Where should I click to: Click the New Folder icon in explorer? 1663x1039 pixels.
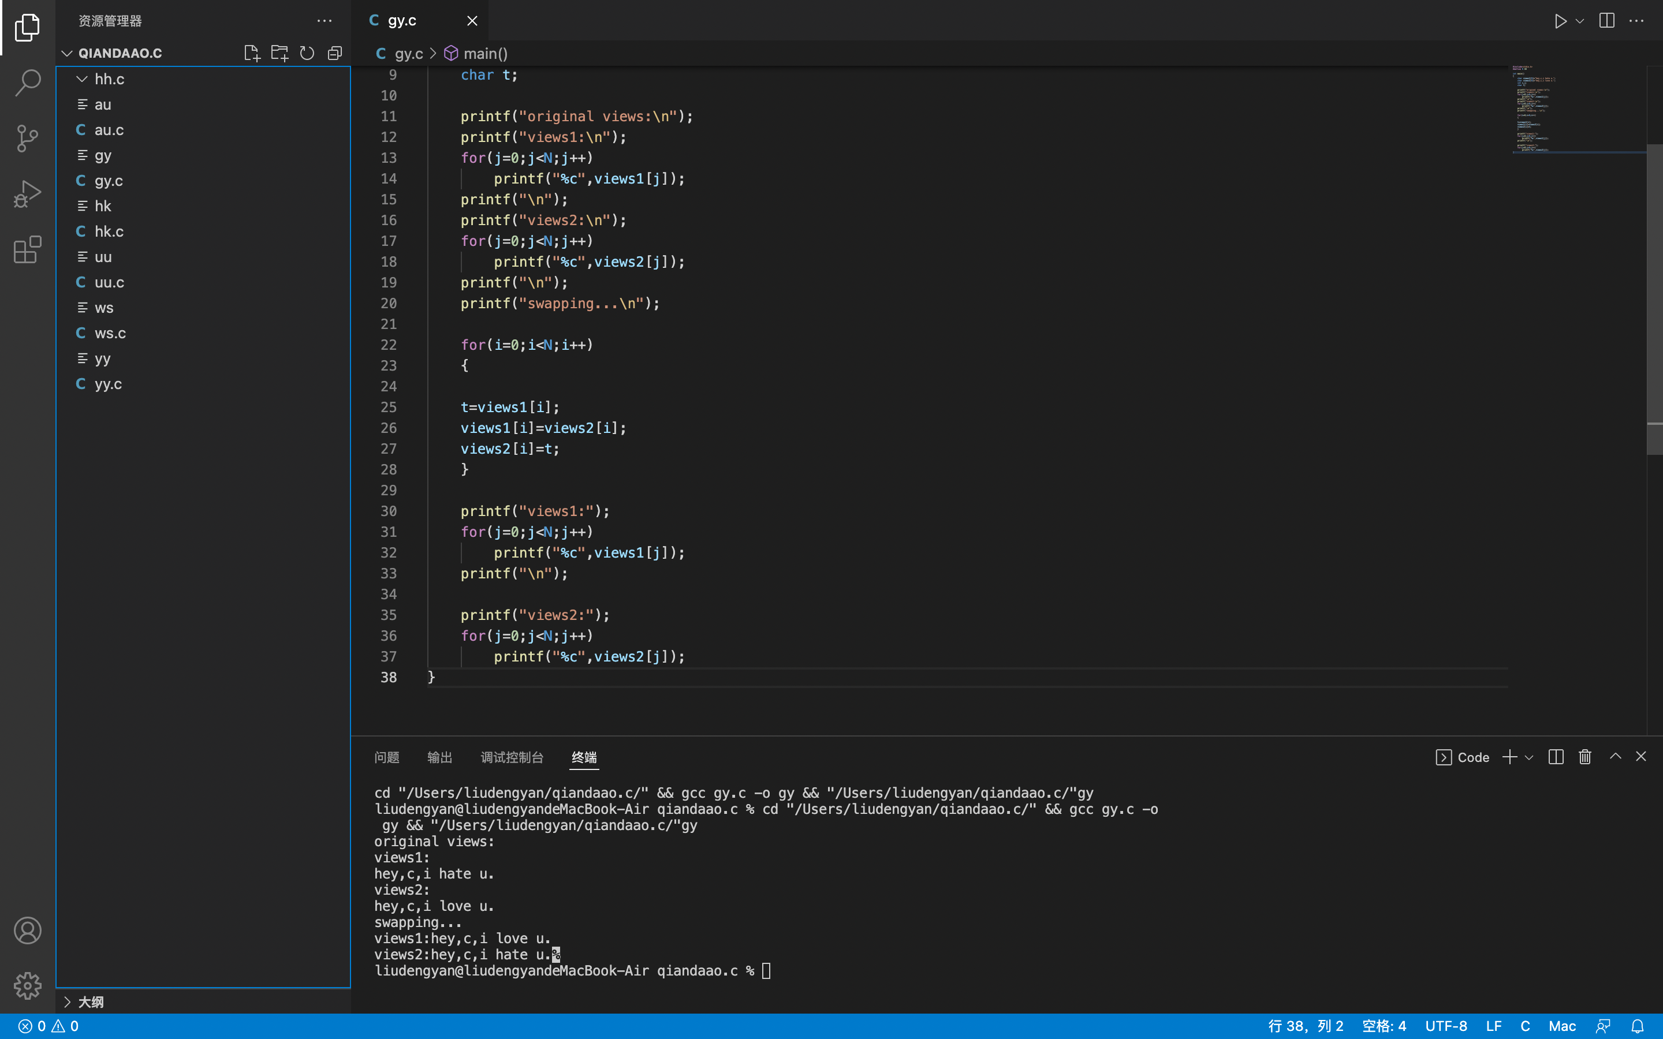tap(279, 53)
